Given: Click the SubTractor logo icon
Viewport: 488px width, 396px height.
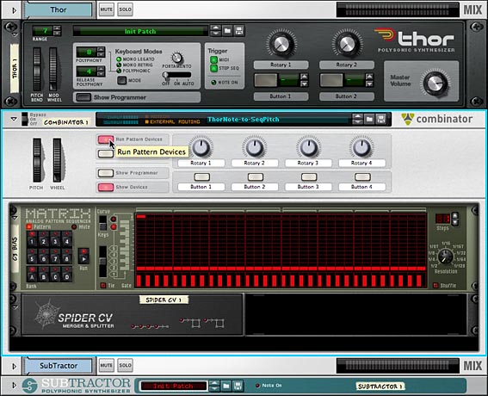Looking at the screenshot, I should (29, 386).
